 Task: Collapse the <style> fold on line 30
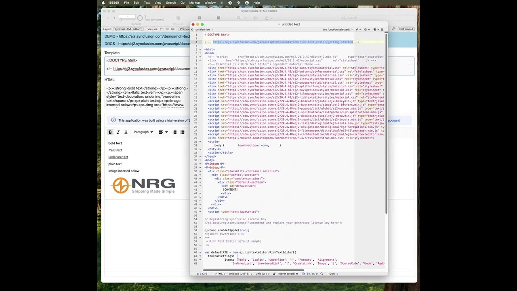click(x=200, y=141)
